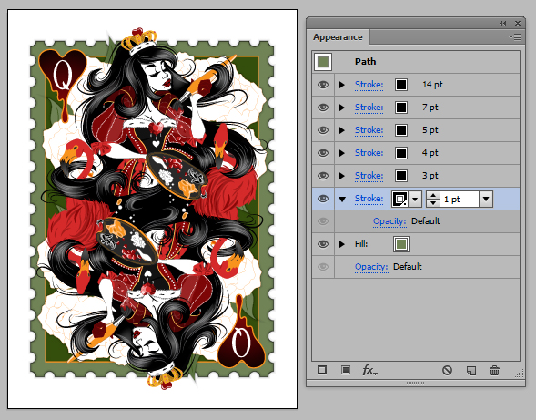Open the Appearance panel flyout menu
This screenshot has height=420, width=536.
coord(515,37)
